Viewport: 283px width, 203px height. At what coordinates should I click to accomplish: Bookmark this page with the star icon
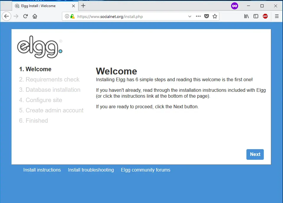(215, 16)
